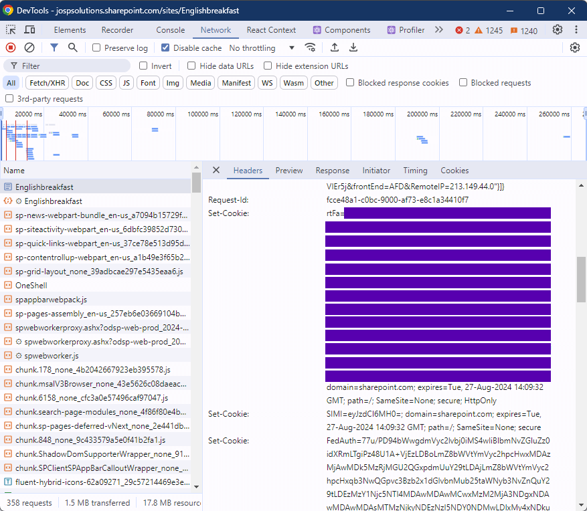Screen dimensions: 587x511
Task: Export HAR file download icon
Action: 353,47
